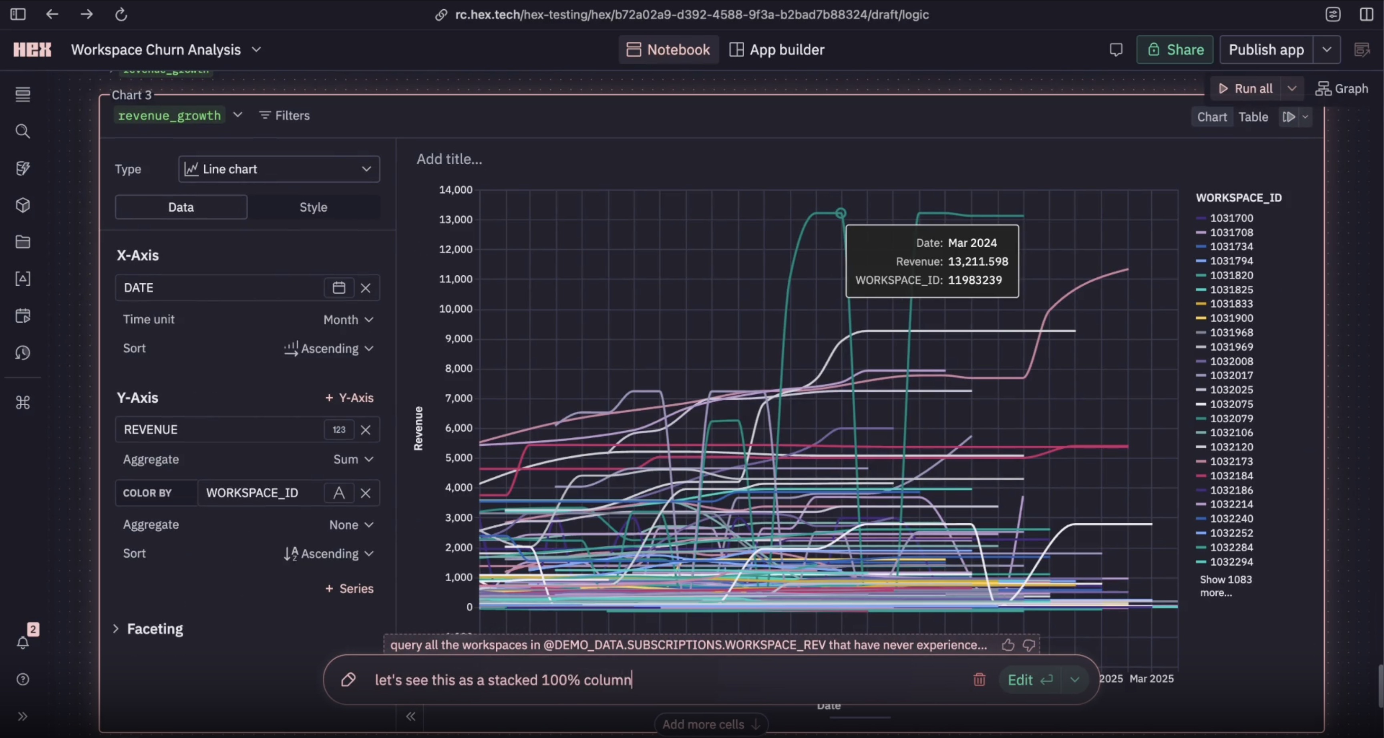Open the chart Type dropdown showing Line chart
The height and width of the screenshot is (738, 1384).
pyautogui.click(x=279, y=169)
